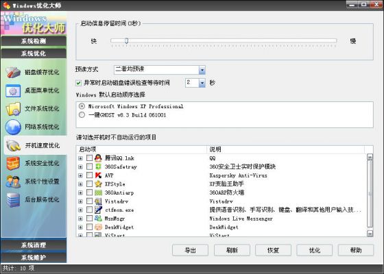Click the 腾讯QQ penguin icon
This screenshot has width=384, height=274.
coord(98,158)
